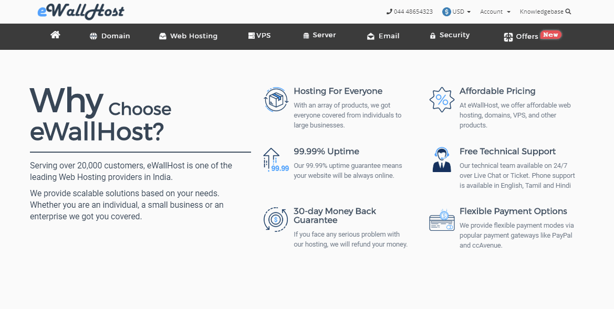Click the 'With an array of products' description
614x309 pixels.
[x=348, y=115]
